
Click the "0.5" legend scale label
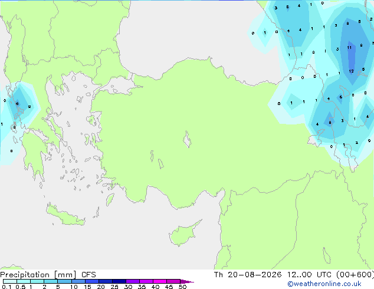[x=20, y=287]
